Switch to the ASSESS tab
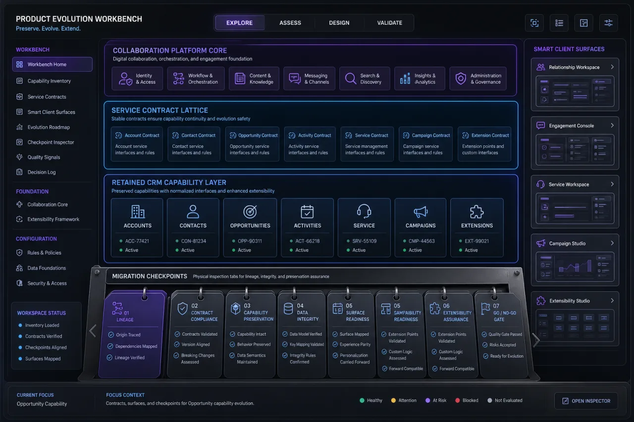The width and height of the screenshot is (634, 422). 290,23
